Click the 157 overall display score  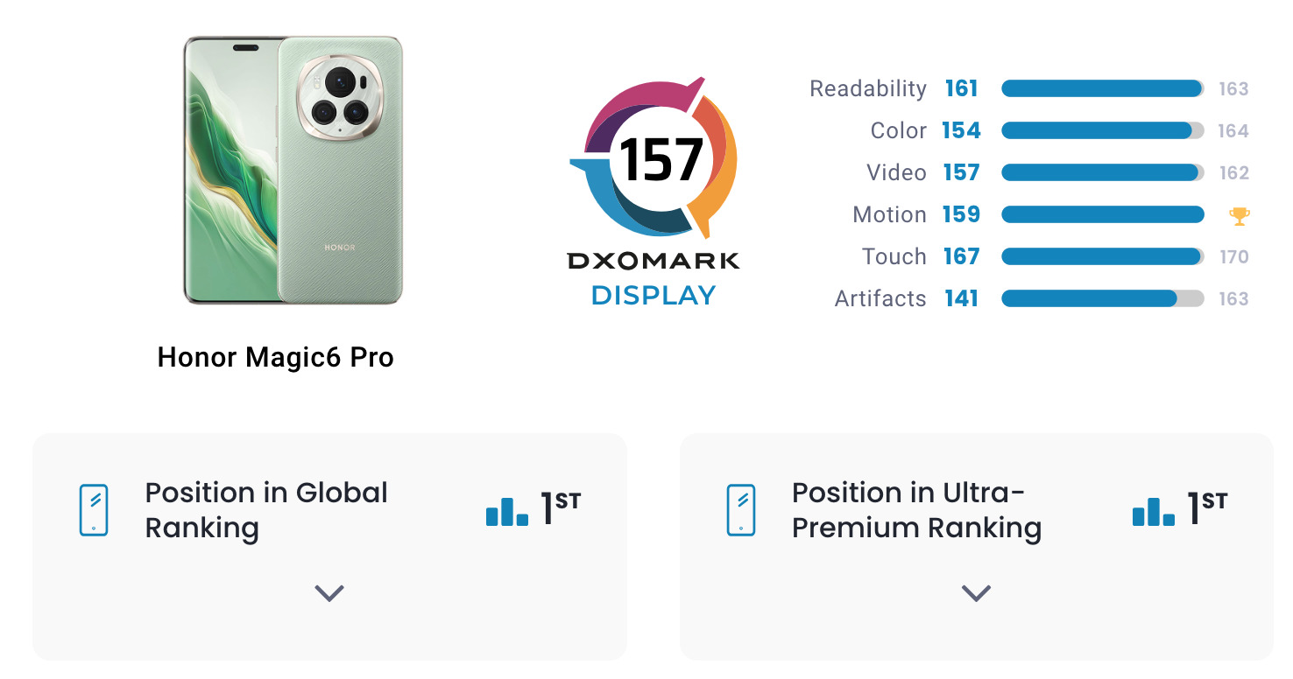coord(661,160)
